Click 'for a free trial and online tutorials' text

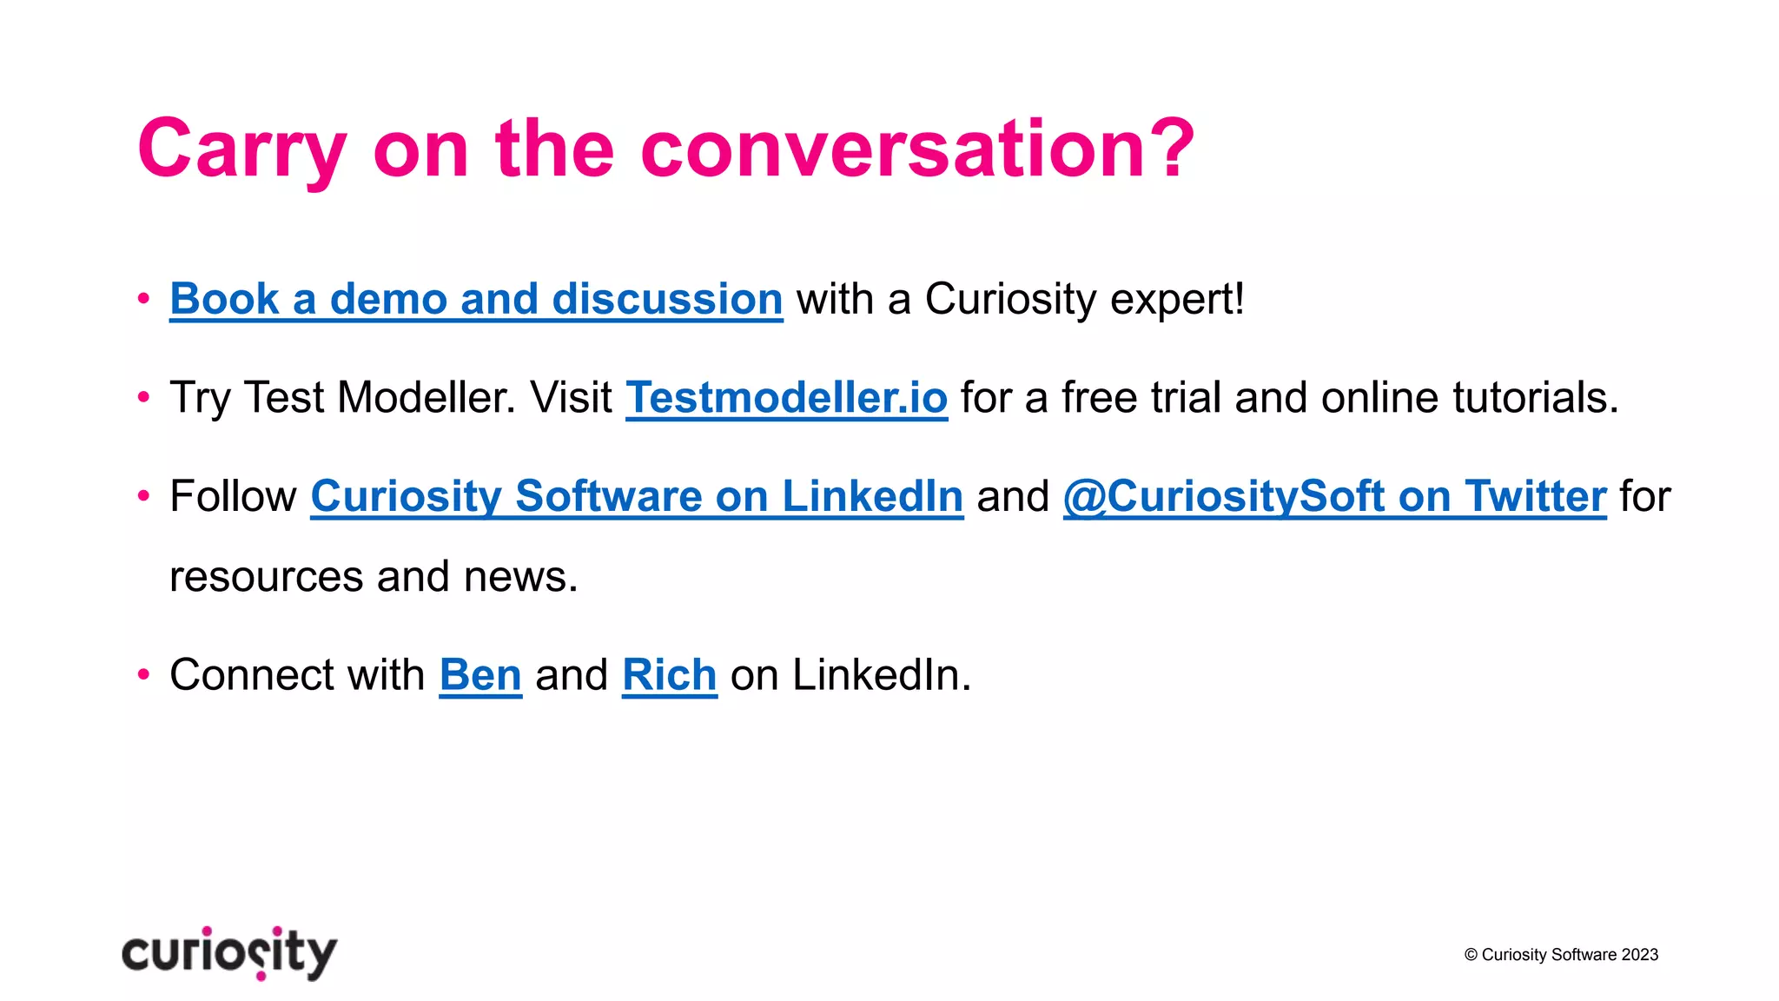[x=1290, y=398]
